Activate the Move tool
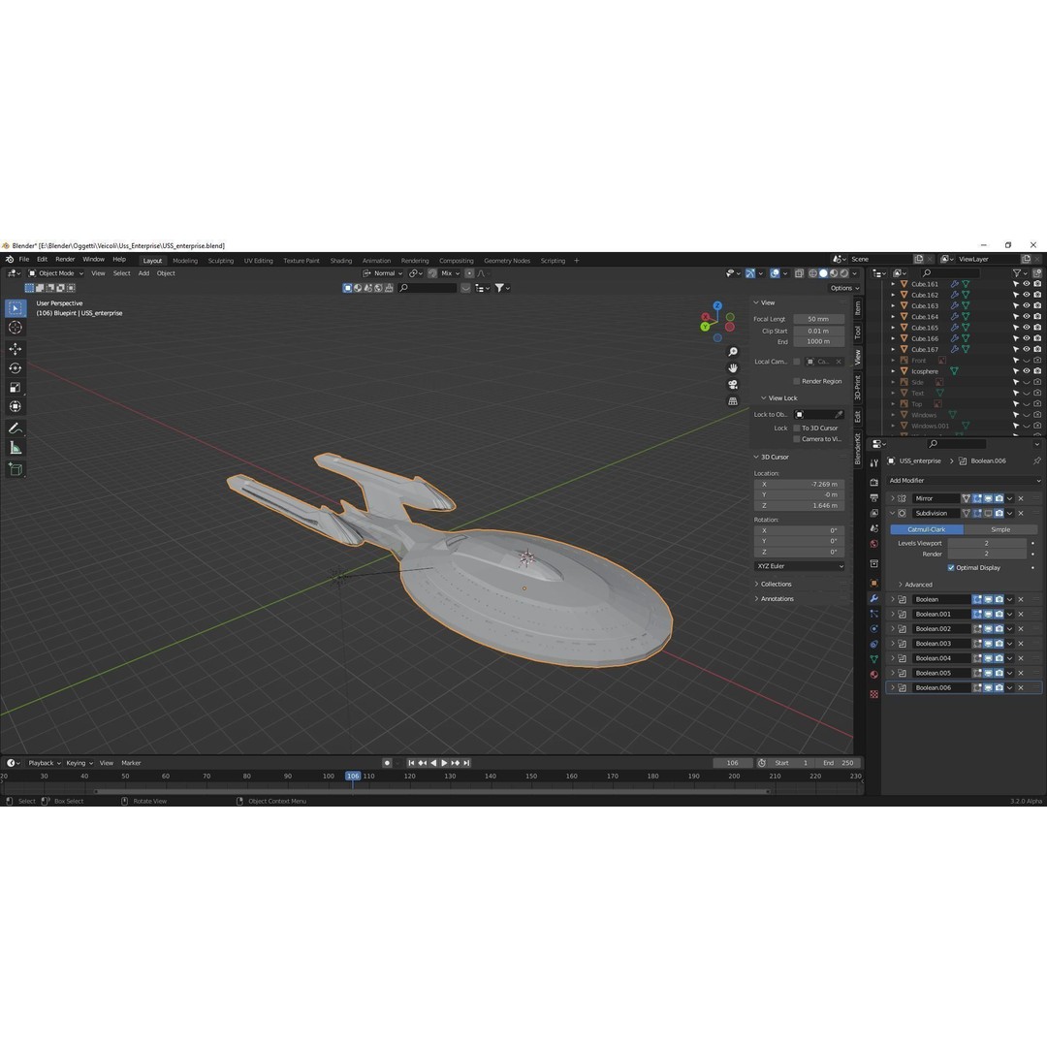 click(x=16, y=349)
